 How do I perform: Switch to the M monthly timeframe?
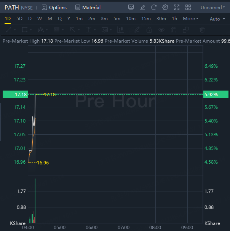pyautogui.click(x=50, y=19)
